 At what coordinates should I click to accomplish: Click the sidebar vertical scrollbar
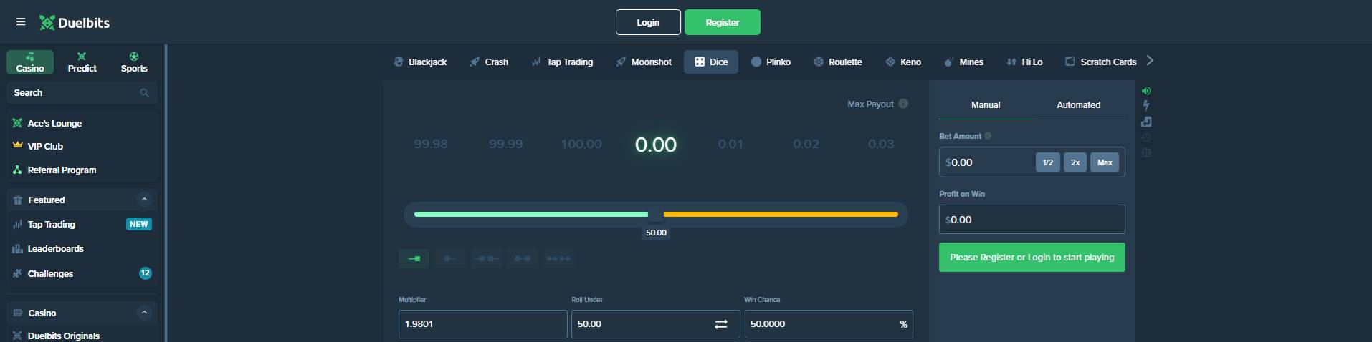(166, 193)
